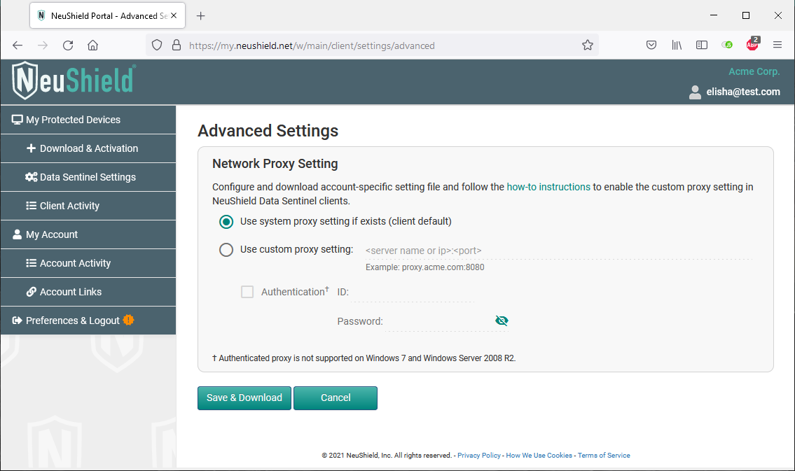
Task: Open the Library dropdown menu
Action: coord(676,44)
